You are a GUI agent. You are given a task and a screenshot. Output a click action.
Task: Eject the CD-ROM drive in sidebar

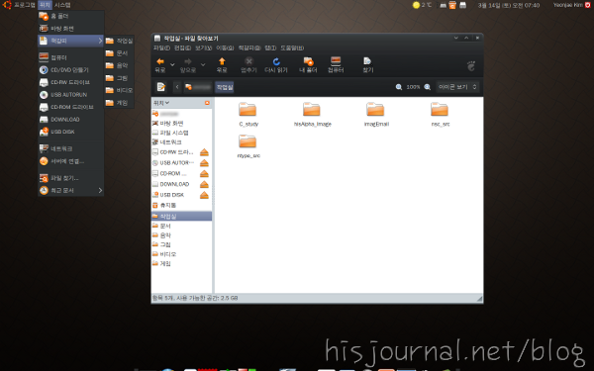[x=204, y=173]
